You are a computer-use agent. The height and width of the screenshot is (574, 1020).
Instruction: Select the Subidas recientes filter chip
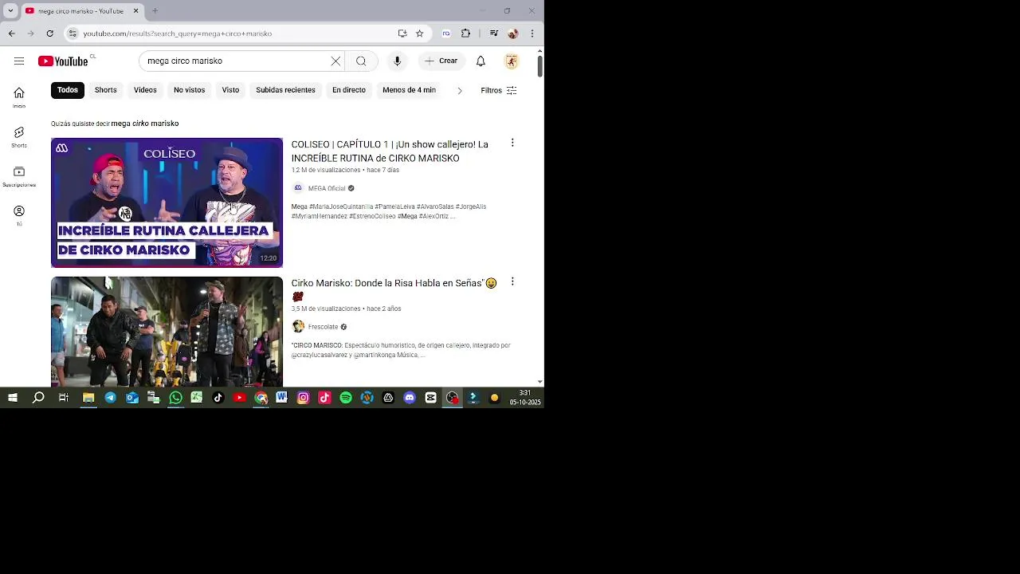[x=285, y=90]
